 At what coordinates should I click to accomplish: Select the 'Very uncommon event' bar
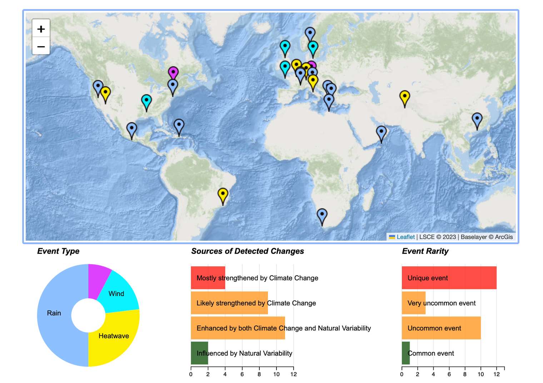click(413, 303)
